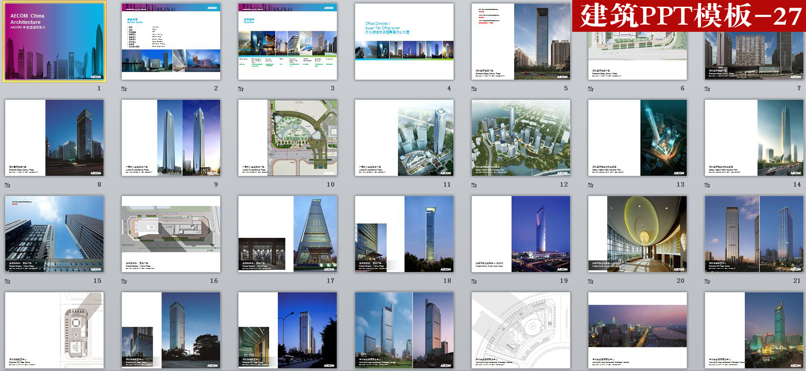Screen dimensions: 806x371
Task: Click the slide number label "10"
Action: pyautogui.click(x=331, y=185)
